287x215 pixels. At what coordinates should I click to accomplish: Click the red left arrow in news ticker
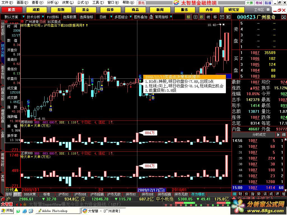pos(17,204)
